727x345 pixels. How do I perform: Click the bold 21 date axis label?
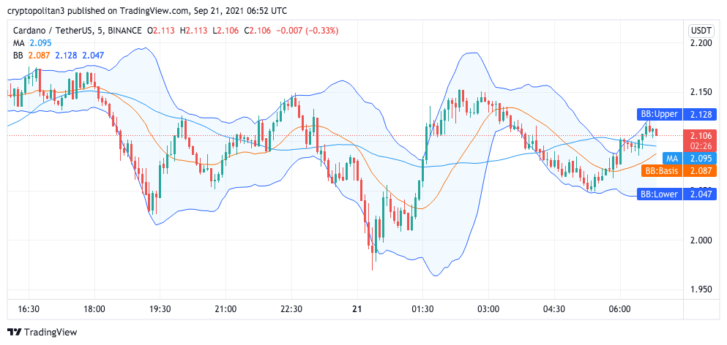pyautogui.click(x=357, y=309)
